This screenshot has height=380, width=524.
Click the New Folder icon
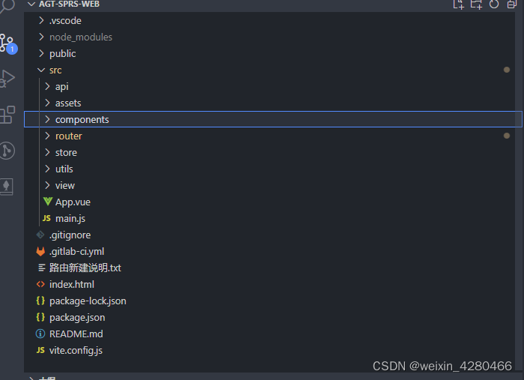[476, 4]
